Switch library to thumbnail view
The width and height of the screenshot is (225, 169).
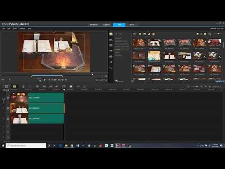[x=205, y=34]
